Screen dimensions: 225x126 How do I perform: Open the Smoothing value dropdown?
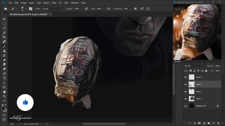pos(131,9)
